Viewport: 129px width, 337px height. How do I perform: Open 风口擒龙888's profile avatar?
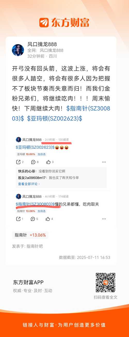point(18,50)
